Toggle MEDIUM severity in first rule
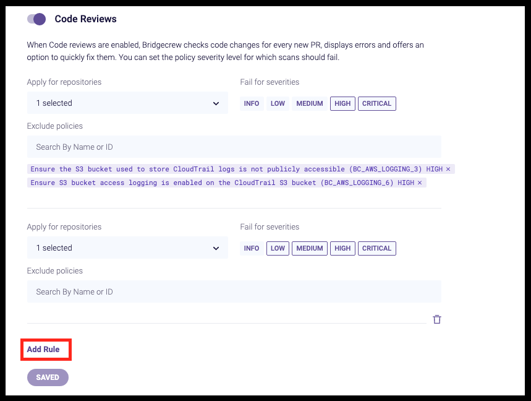Image resolution: width=531 pixels, height=401 pixels. click(x=310, y=103)
